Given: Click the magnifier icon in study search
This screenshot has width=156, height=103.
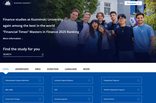Looking at the screenshot, I should (42, 54).
